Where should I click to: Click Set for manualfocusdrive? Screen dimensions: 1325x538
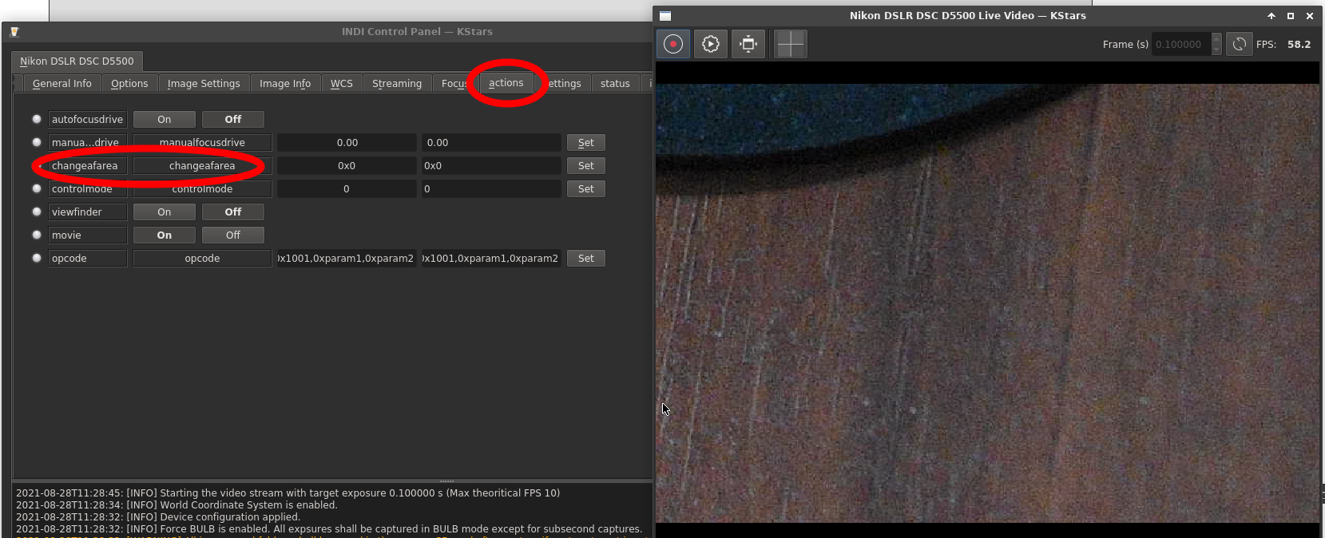point(585,143)
